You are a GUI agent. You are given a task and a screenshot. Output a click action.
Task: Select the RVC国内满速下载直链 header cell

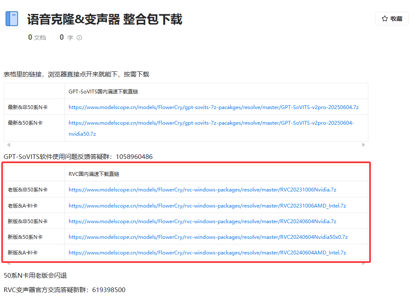pyautogui.click(x=94, y=174)
